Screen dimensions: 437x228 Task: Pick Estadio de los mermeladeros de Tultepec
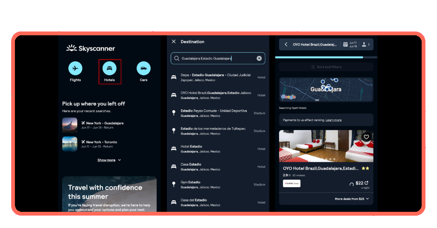pos(218,131)
